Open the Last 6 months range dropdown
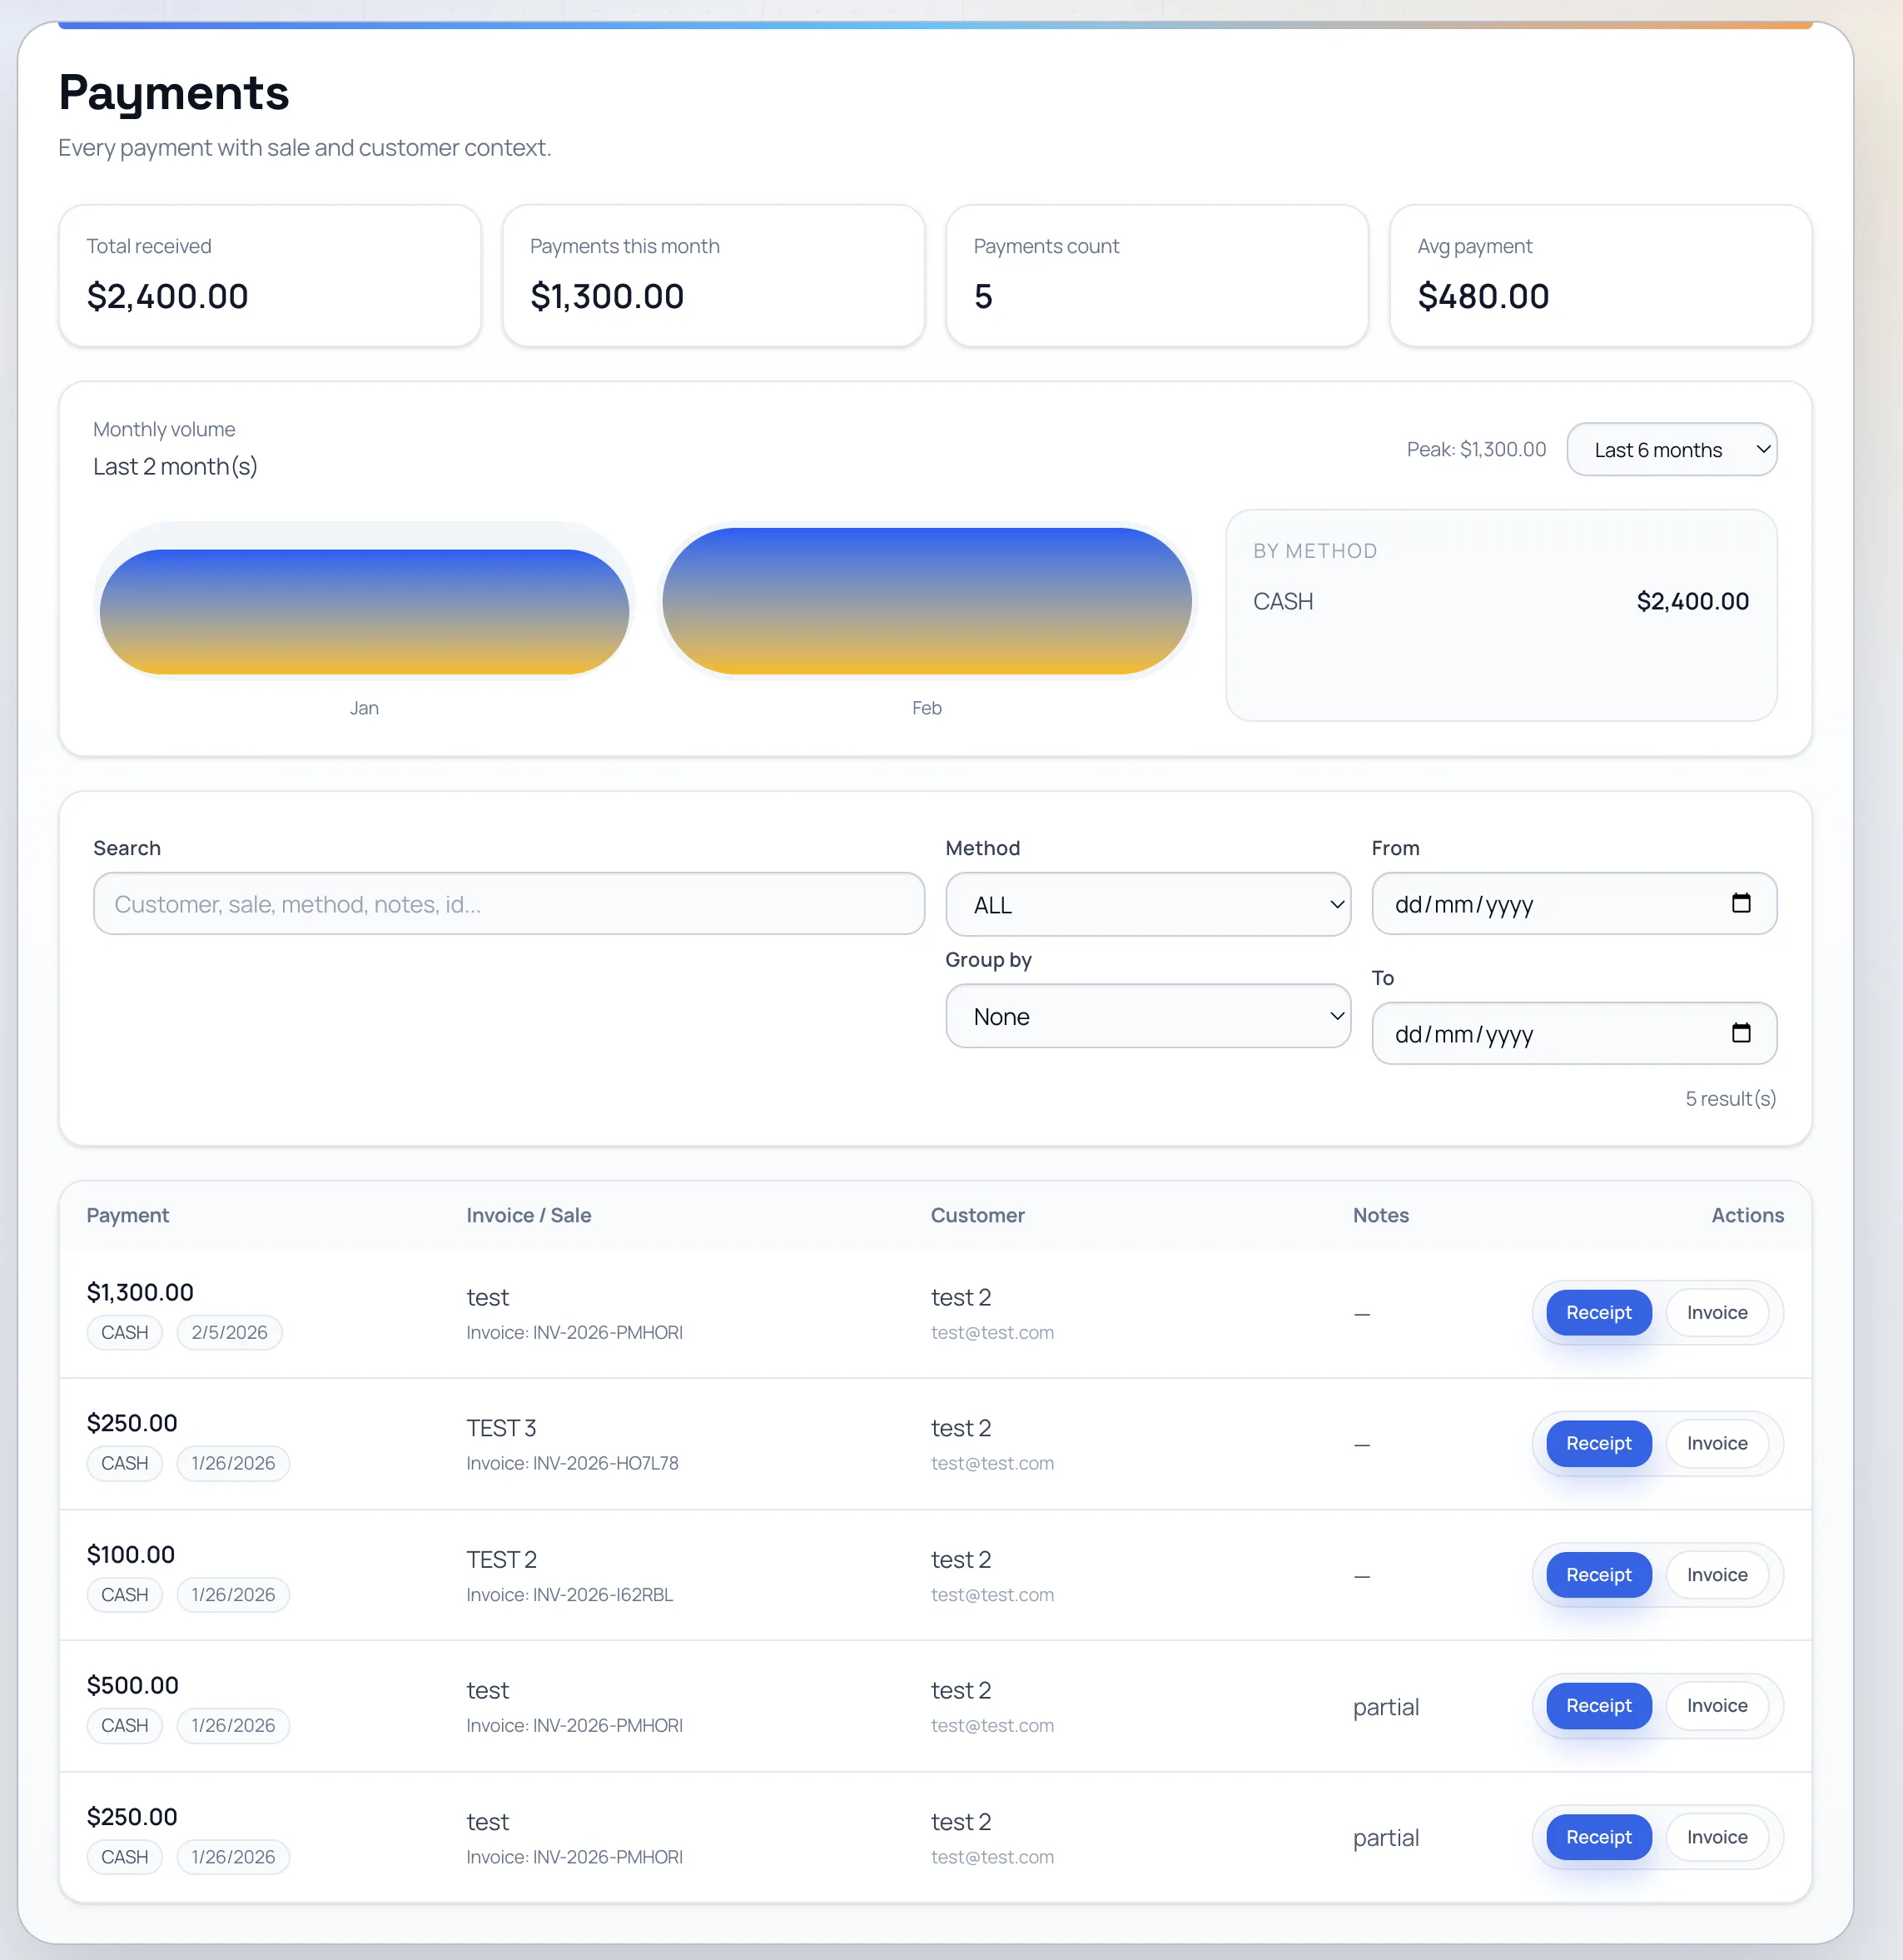 point(1670,450)
